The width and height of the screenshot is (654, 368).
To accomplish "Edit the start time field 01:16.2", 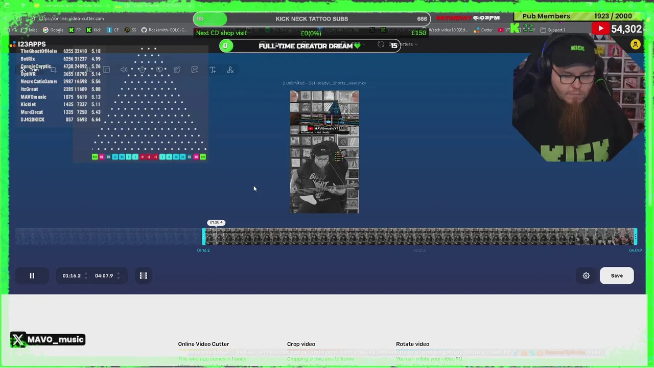I will (x=72, y=275).
